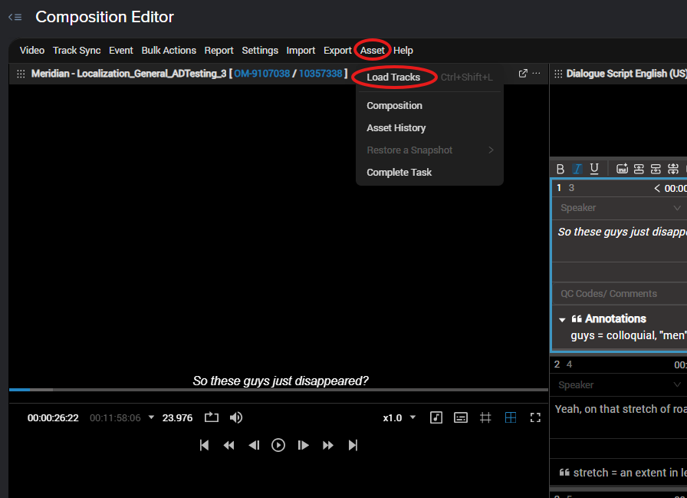Click the fourth event icon after Underline
The width and height of the screenshot is (687, 498).
click(x=673, y=169)
